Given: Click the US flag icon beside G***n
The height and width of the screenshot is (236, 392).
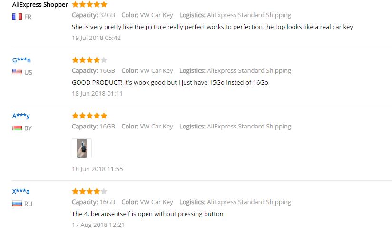Looking at the screenshot, I should tap(17, 72).
